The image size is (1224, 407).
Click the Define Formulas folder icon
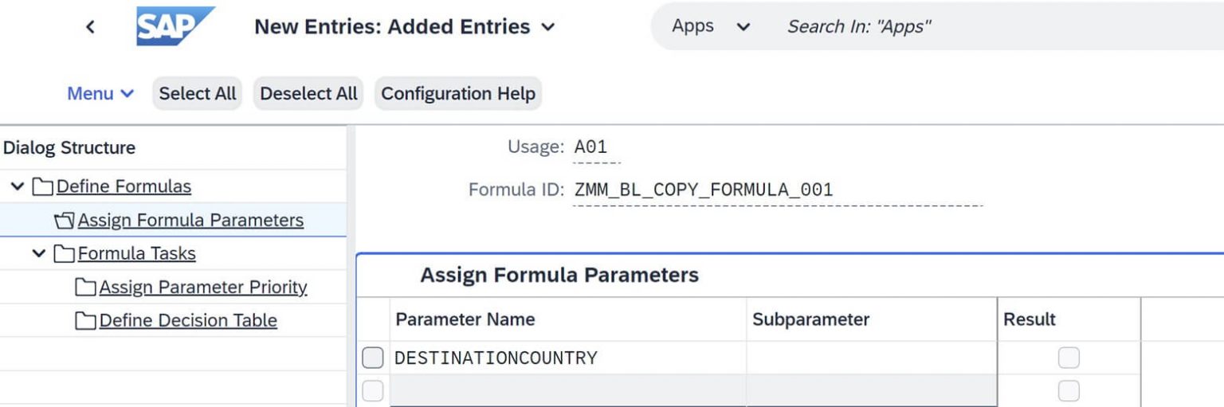pos(42,187)
